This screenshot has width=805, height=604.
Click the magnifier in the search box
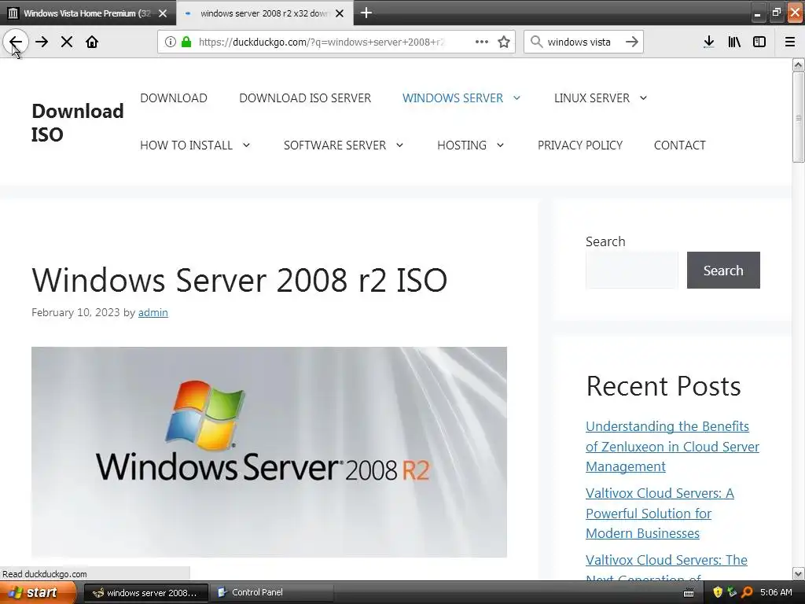pyautogui.click(x=536, y=42)
